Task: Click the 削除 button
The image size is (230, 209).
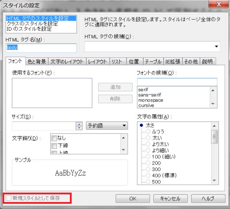Action: (115, 99)
